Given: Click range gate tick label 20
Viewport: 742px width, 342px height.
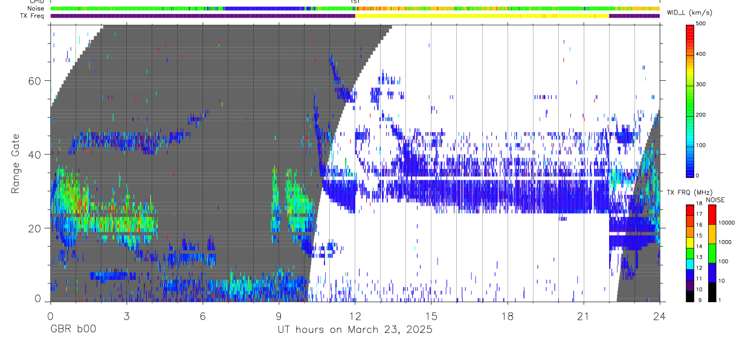Looking at the screenshot, I should 36,228.
